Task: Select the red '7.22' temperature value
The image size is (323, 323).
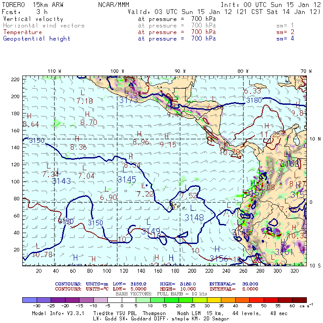Action: pos(145,194)
